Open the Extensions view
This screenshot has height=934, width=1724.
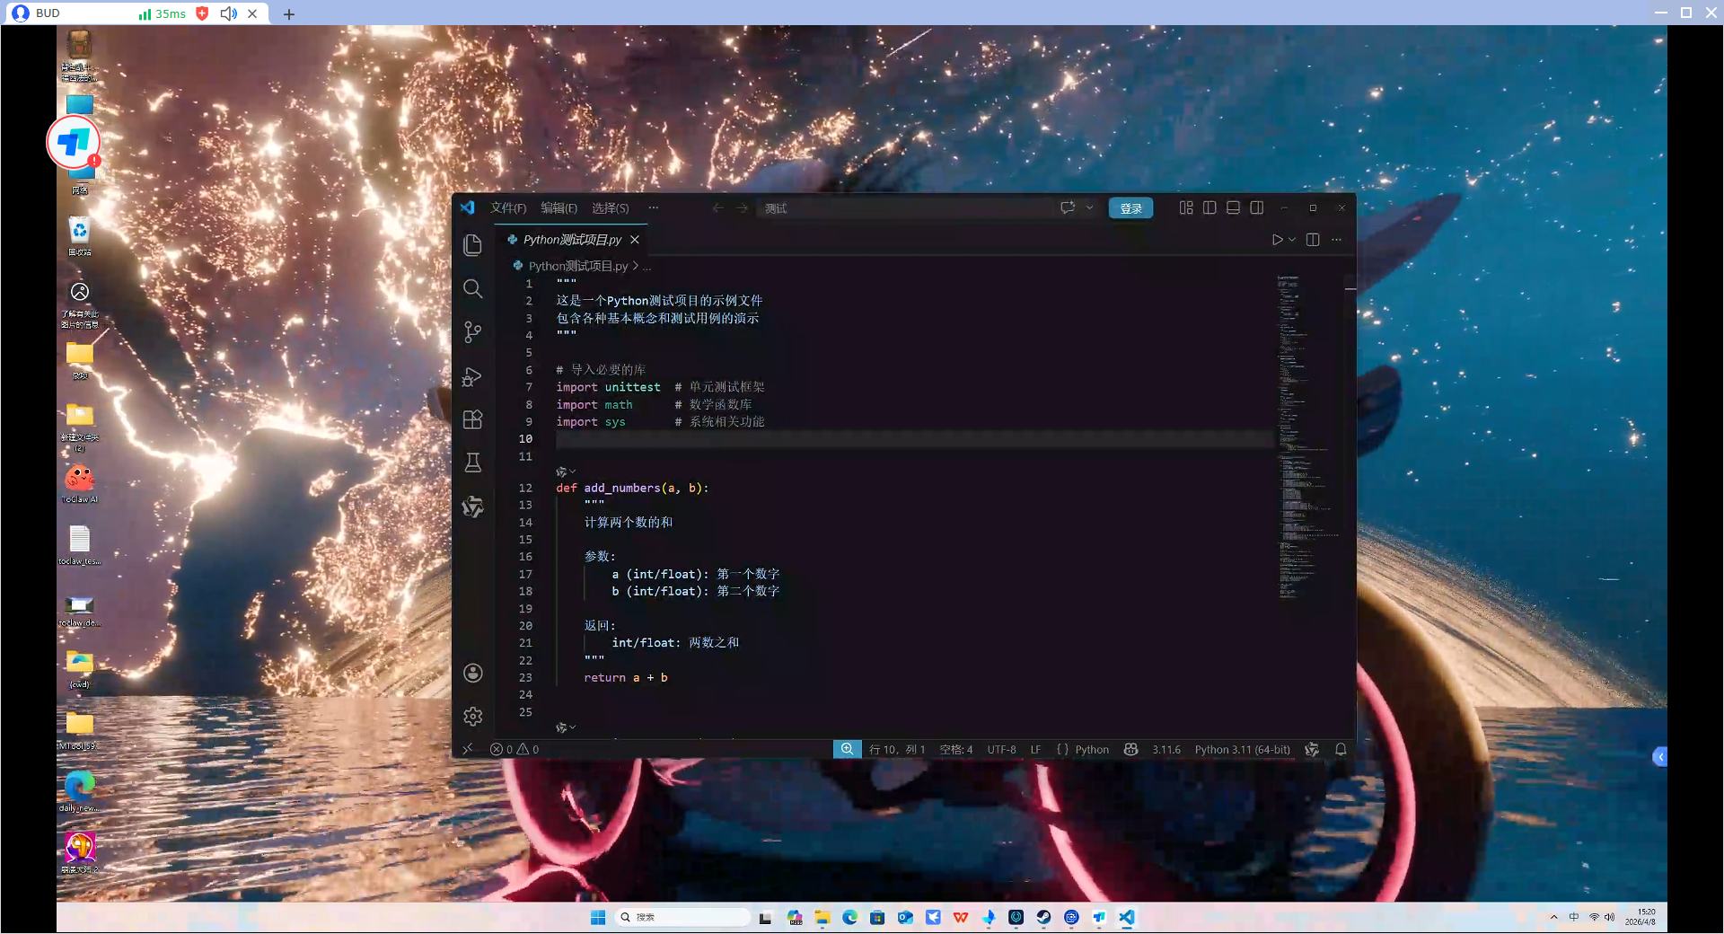[472, 419]
